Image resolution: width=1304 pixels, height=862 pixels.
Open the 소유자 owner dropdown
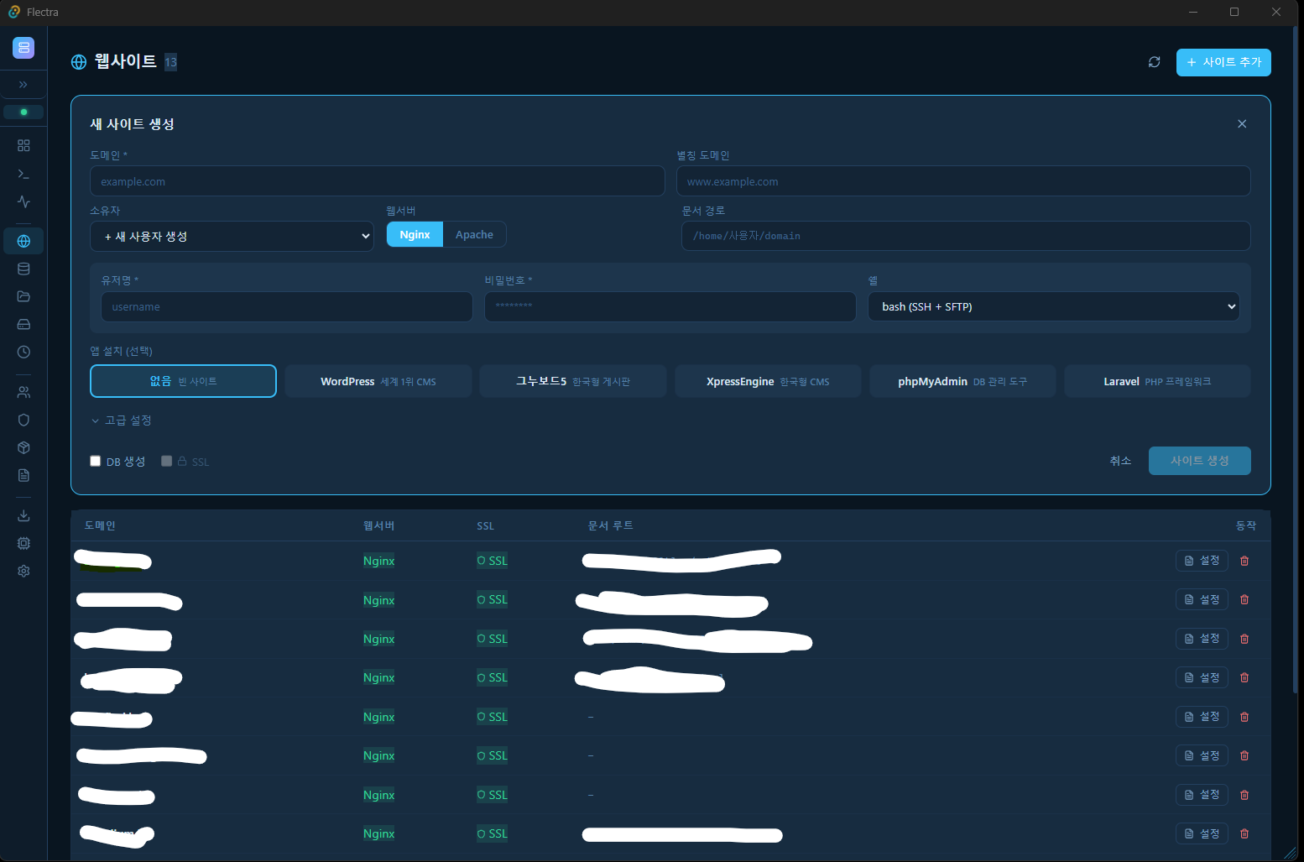click(232, 237)
